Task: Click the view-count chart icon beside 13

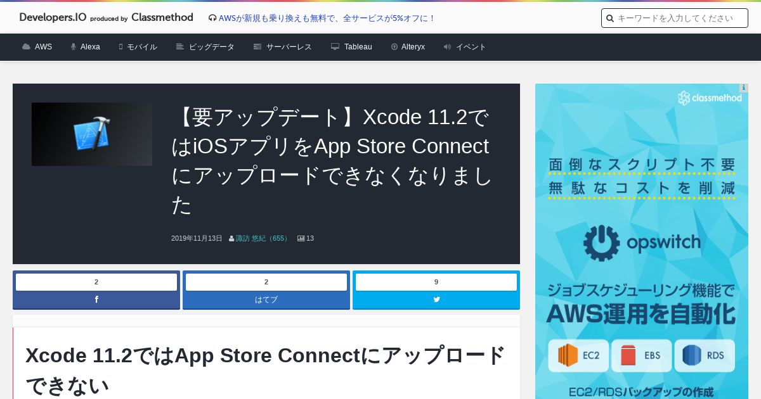Action: click(301, 239)
